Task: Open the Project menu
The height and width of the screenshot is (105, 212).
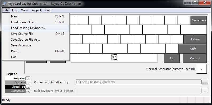Action: coord(36,10)
